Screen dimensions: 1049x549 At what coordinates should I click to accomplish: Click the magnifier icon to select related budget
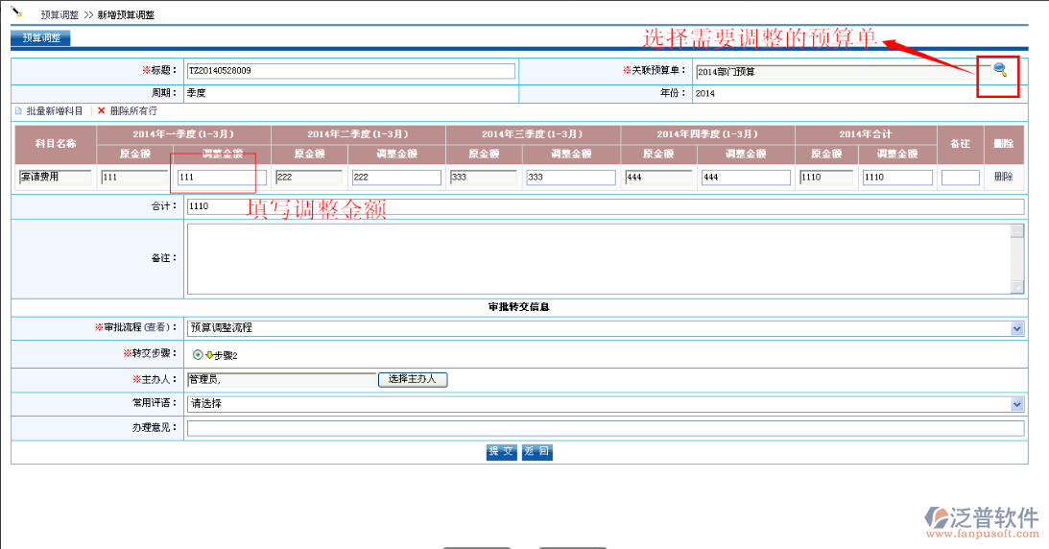(1000, 70)
